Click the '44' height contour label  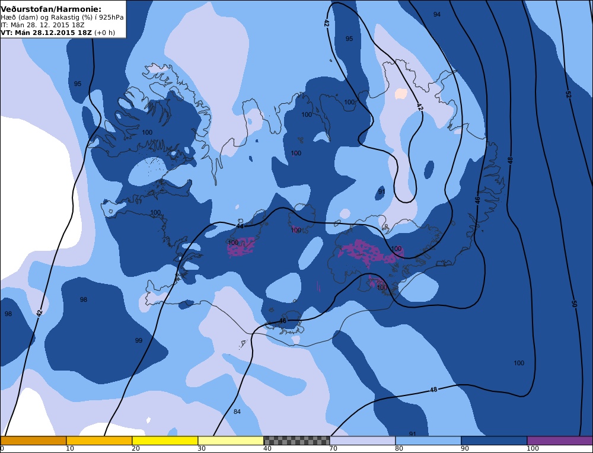pos(240,226)
